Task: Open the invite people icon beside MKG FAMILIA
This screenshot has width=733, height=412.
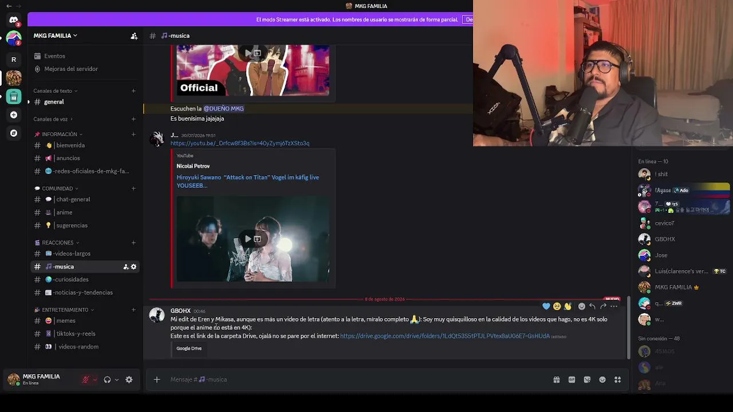Action: (x=134, y=35)
